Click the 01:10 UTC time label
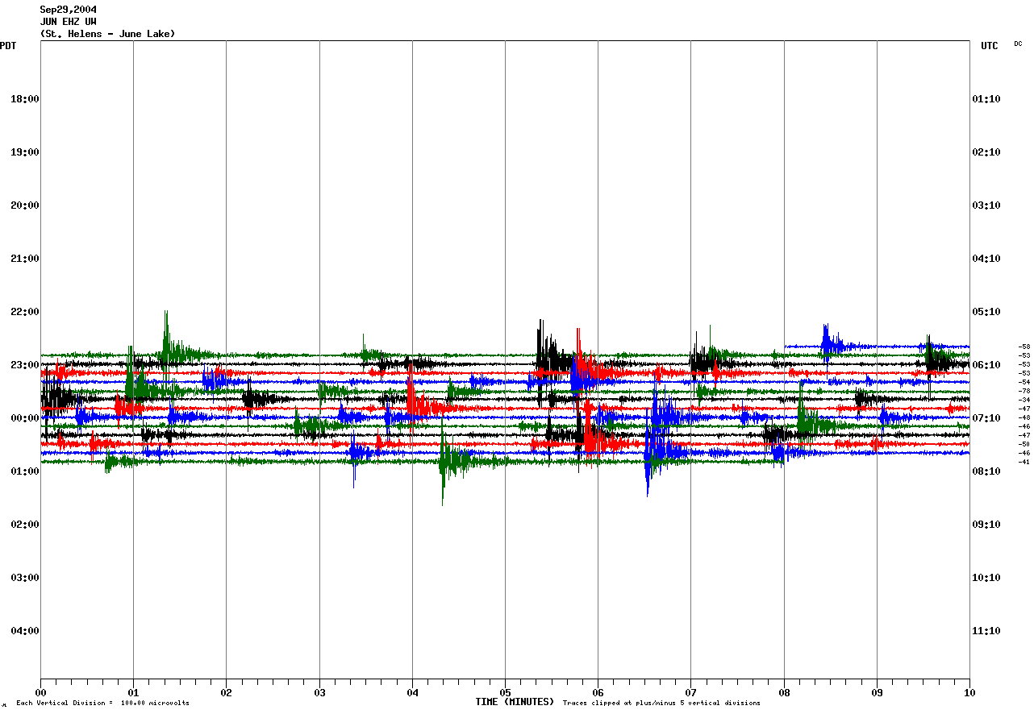The height and width of the screenshot is (714, 1034). pyautogui.click(x=986, y=99)
